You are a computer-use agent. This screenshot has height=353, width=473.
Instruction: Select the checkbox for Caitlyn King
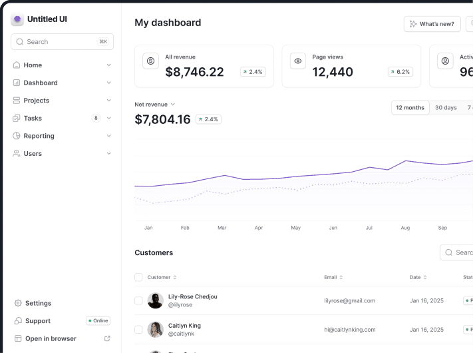(x=138, y=330)
